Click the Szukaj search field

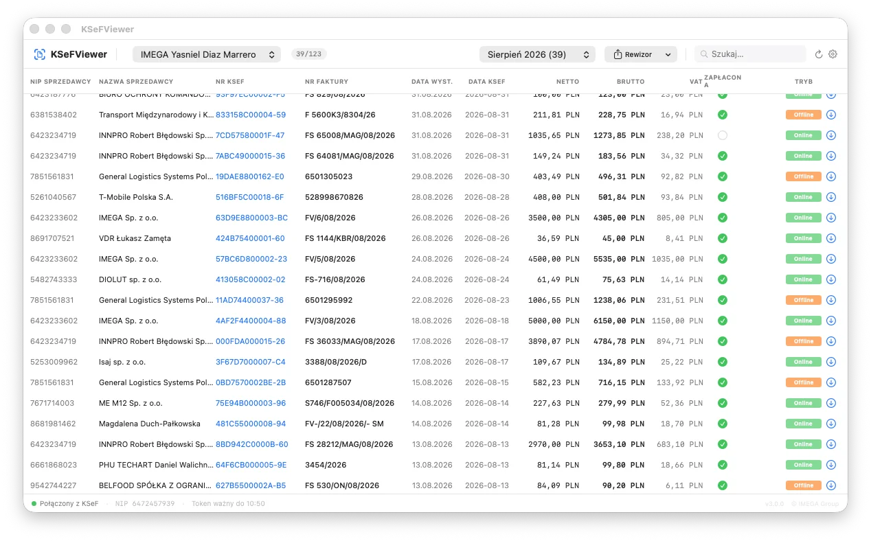750,54
